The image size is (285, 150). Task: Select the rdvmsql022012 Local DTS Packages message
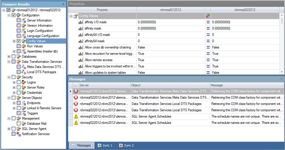(x=176, y=110)
